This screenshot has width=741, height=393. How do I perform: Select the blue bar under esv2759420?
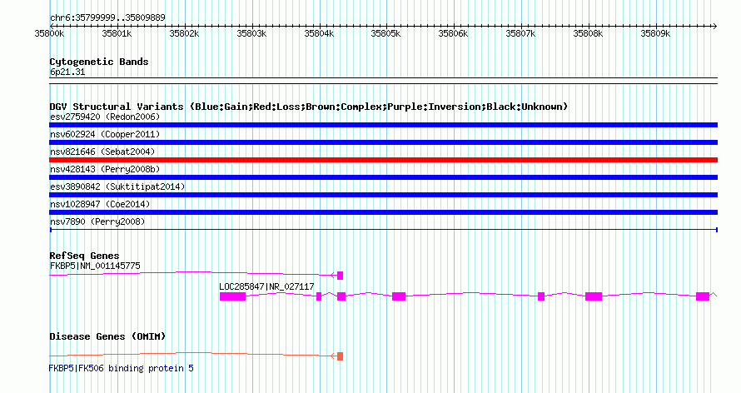(383, 125)
